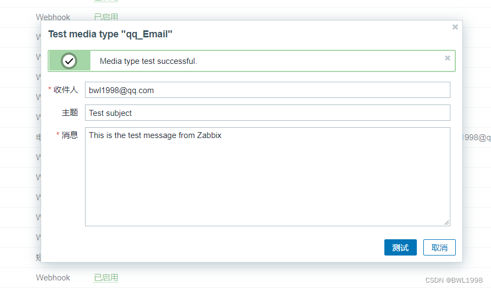Click the textarea resize grip corner

(x=447, y=222)
